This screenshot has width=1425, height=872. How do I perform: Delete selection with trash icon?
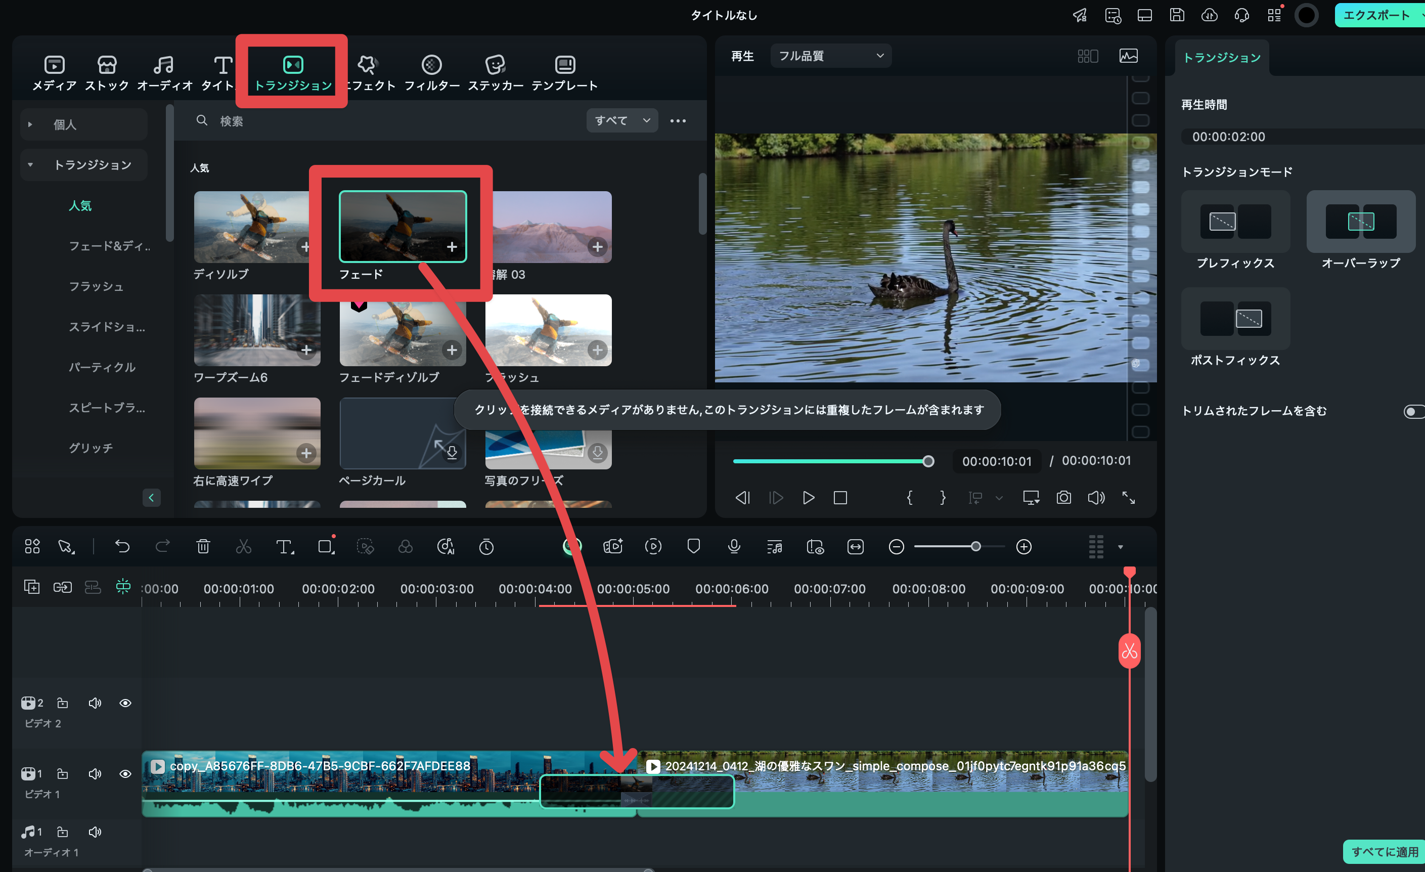tap(203, 547)
